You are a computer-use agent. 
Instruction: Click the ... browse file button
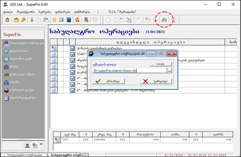[169, 71]
